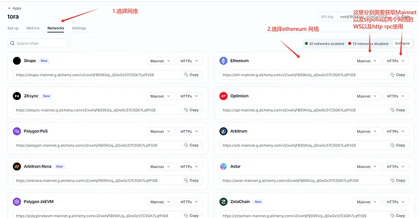Open Arbitrum Nova Mainnet dropdown
The image size is (419, 218).
click(161, 166)
